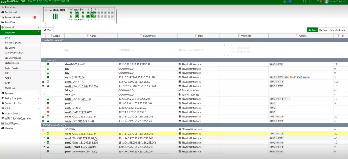Click the help question mark icon
This screenshot has height=159, width=348.
tap(311, 1)
